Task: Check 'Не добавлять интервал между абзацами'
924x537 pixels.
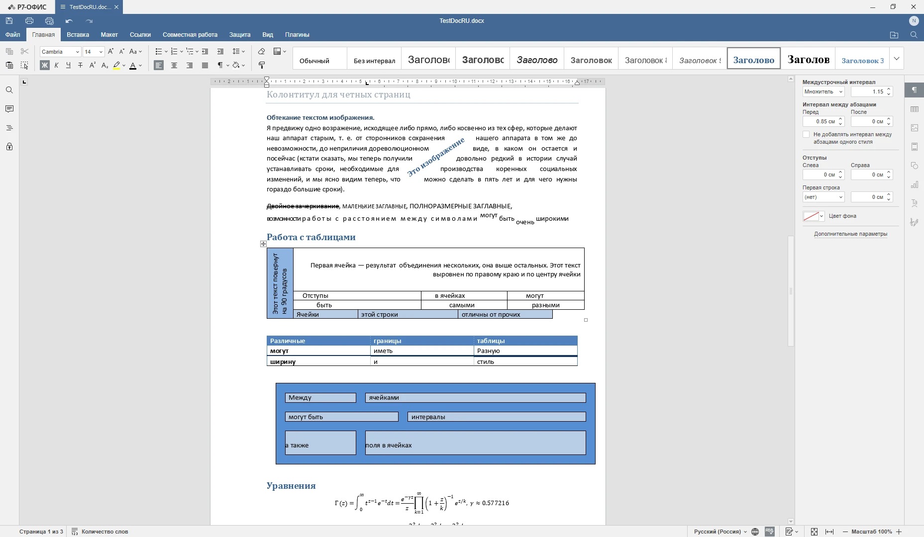Action: [806, 134]
